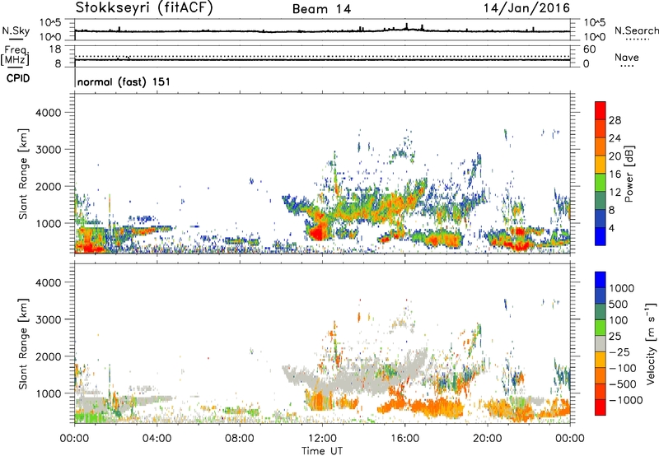Click the '04:00' time axis tick label

pos(157,439)
